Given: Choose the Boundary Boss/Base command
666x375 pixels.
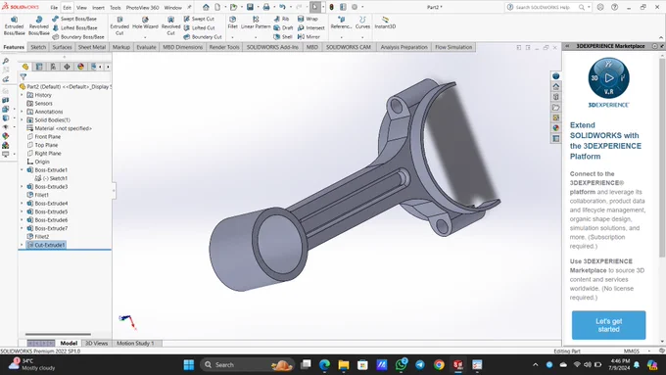Looking at the screenshot, I should [78, 37].
